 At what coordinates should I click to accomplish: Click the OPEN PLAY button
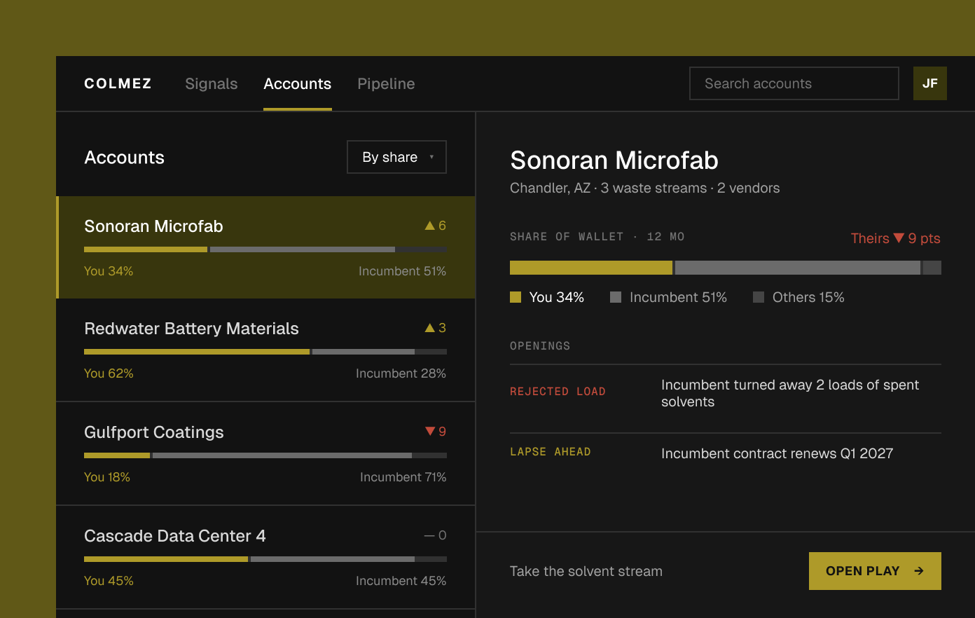click(x=875, y=571)
